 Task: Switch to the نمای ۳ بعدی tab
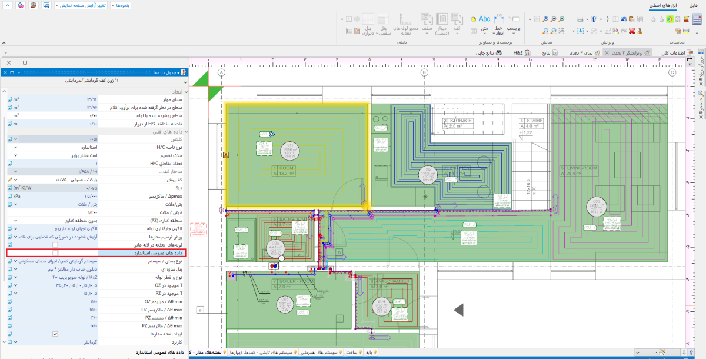(582, 53)
